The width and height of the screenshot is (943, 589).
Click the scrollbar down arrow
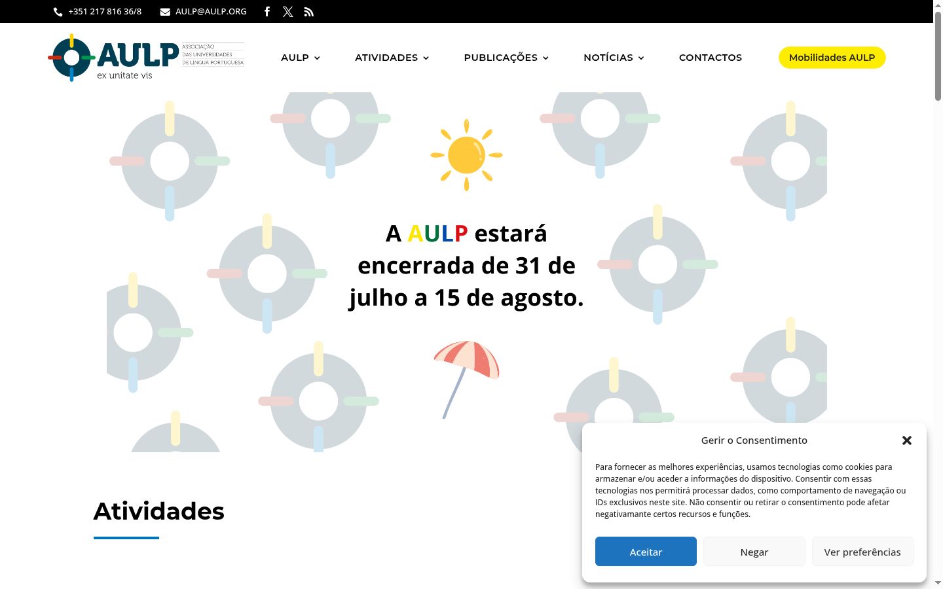(x=938, y=582)
